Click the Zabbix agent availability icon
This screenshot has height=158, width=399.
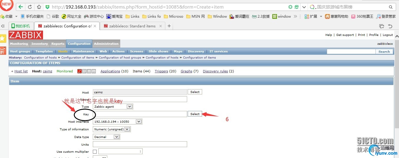[79, 71]
